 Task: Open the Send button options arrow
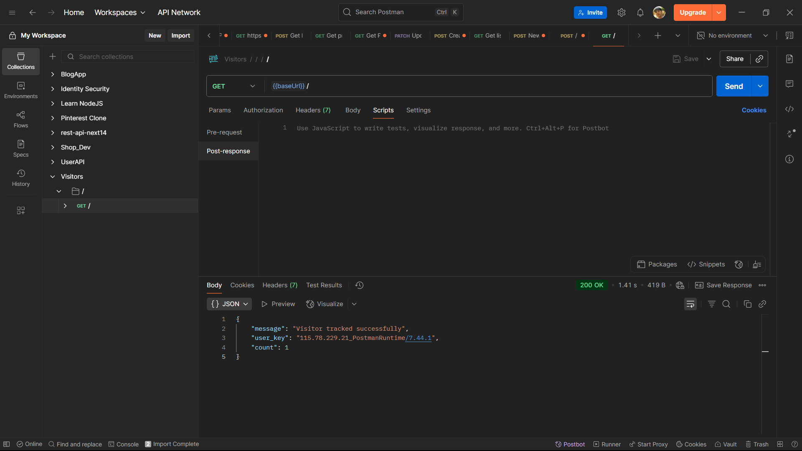point(760,86)
